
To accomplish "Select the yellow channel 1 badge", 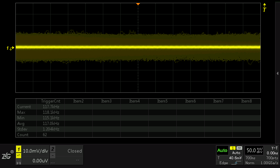I will tap(19, 149).
